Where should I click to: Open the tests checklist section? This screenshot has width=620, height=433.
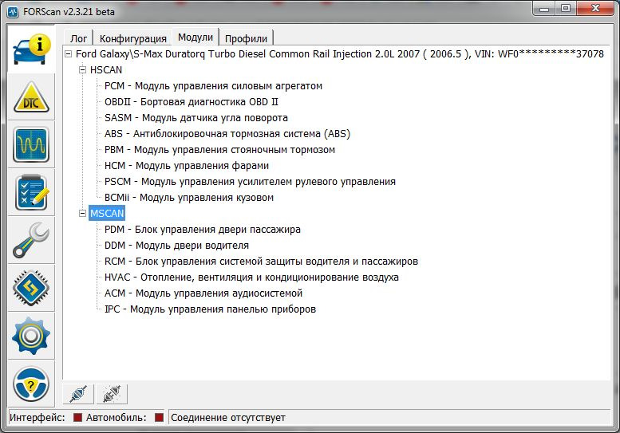31,192
